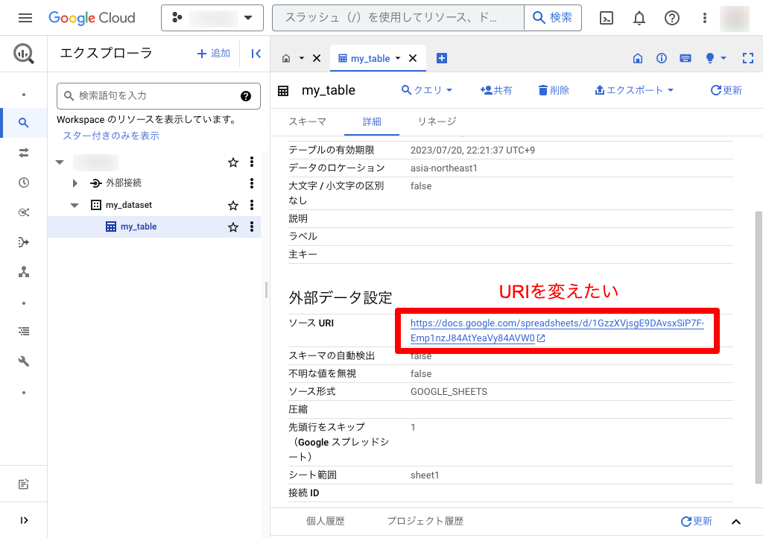Toggle star on the project row

click(233, 162)
